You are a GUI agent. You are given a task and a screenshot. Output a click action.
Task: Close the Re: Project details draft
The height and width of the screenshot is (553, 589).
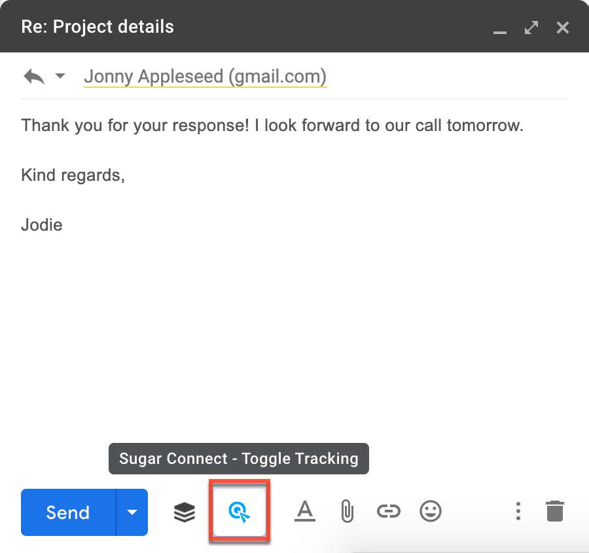coord(562,28)
